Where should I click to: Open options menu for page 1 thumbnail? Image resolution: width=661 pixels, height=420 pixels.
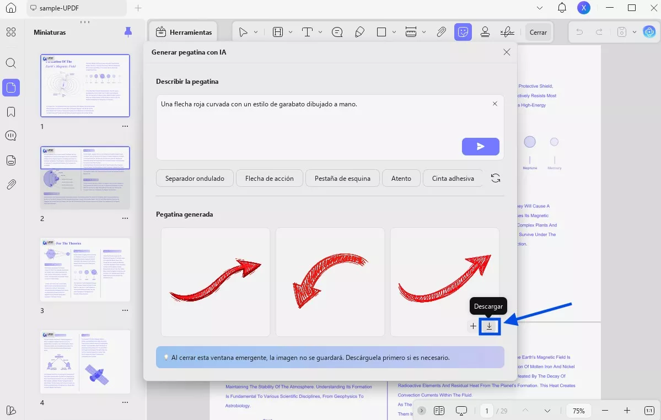click(x=125, y=126)
